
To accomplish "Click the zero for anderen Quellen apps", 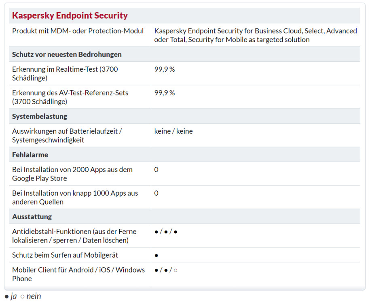I will coord(156,193).
